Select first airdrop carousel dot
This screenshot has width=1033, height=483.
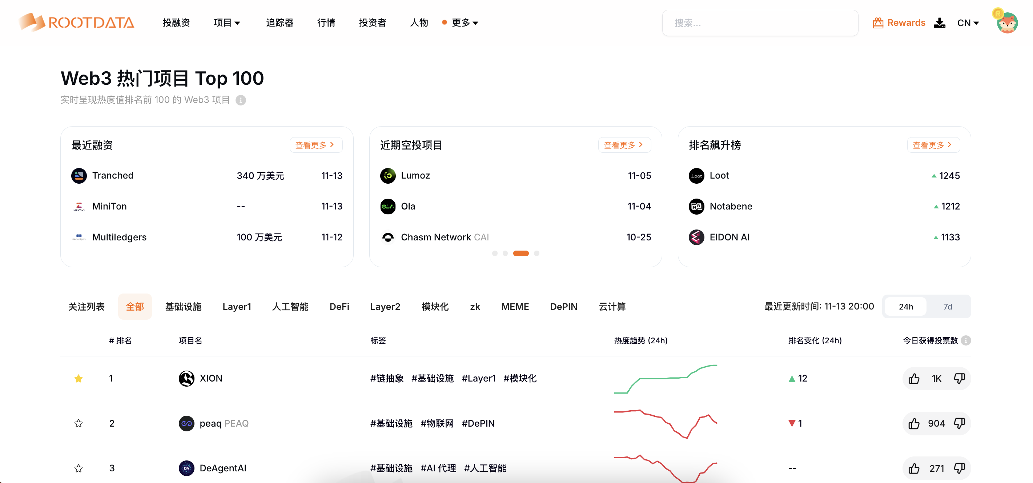tap(495, 253)
